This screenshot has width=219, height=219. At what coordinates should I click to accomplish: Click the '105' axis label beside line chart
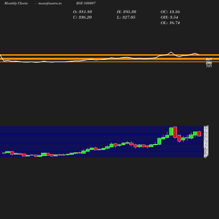click(209, 66)
